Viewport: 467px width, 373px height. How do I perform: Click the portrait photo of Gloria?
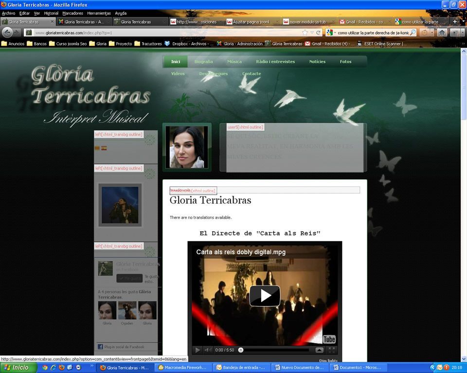(187, 147)
